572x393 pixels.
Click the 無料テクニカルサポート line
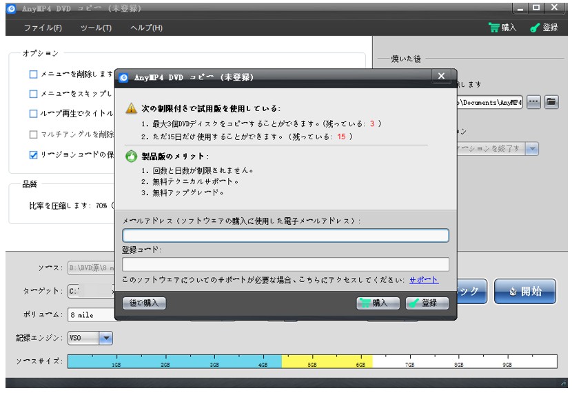tap(190, 181)
